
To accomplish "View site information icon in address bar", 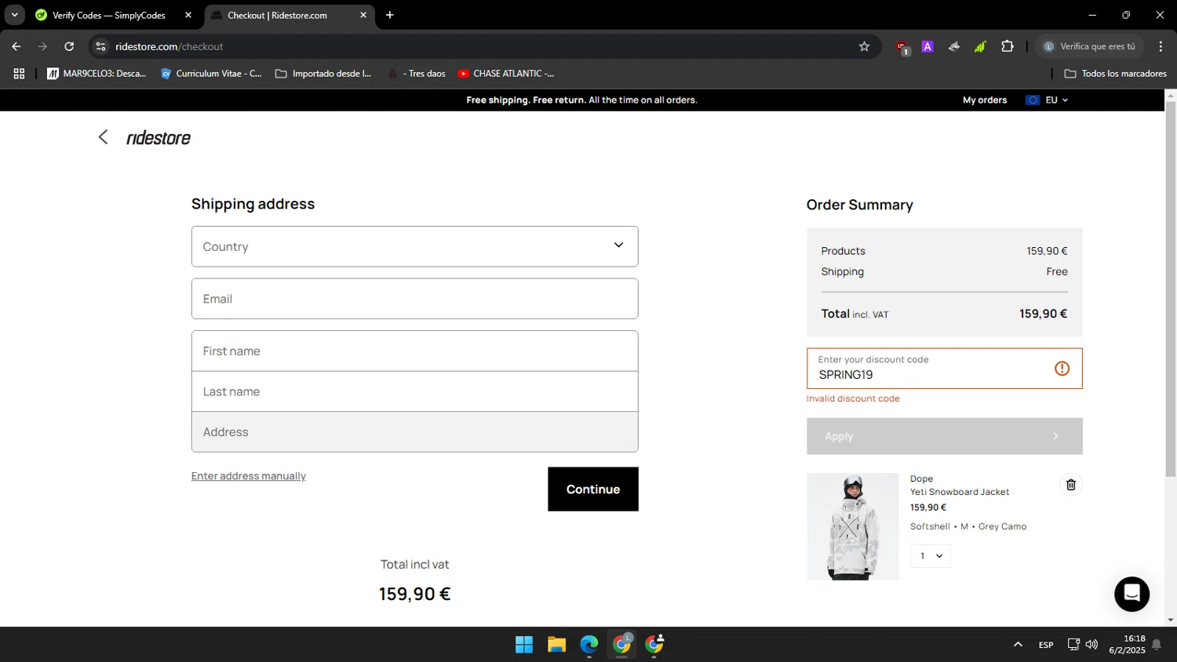I will point(100,46).
